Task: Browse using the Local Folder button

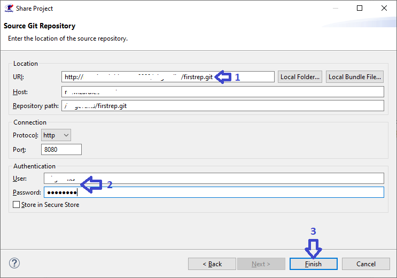Action: [x=300, y=77]
